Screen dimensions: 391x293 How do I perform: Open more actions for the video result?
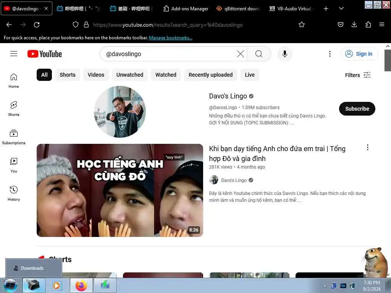[367, 148]
